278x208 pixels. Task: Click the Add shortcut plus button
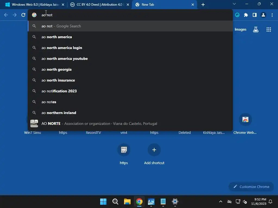click(x=154, y=150)
